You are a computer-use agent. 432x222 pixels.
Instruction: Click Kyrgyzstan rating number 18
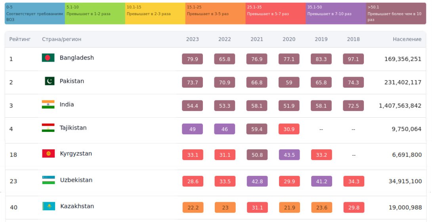click(x=13, y=155)
